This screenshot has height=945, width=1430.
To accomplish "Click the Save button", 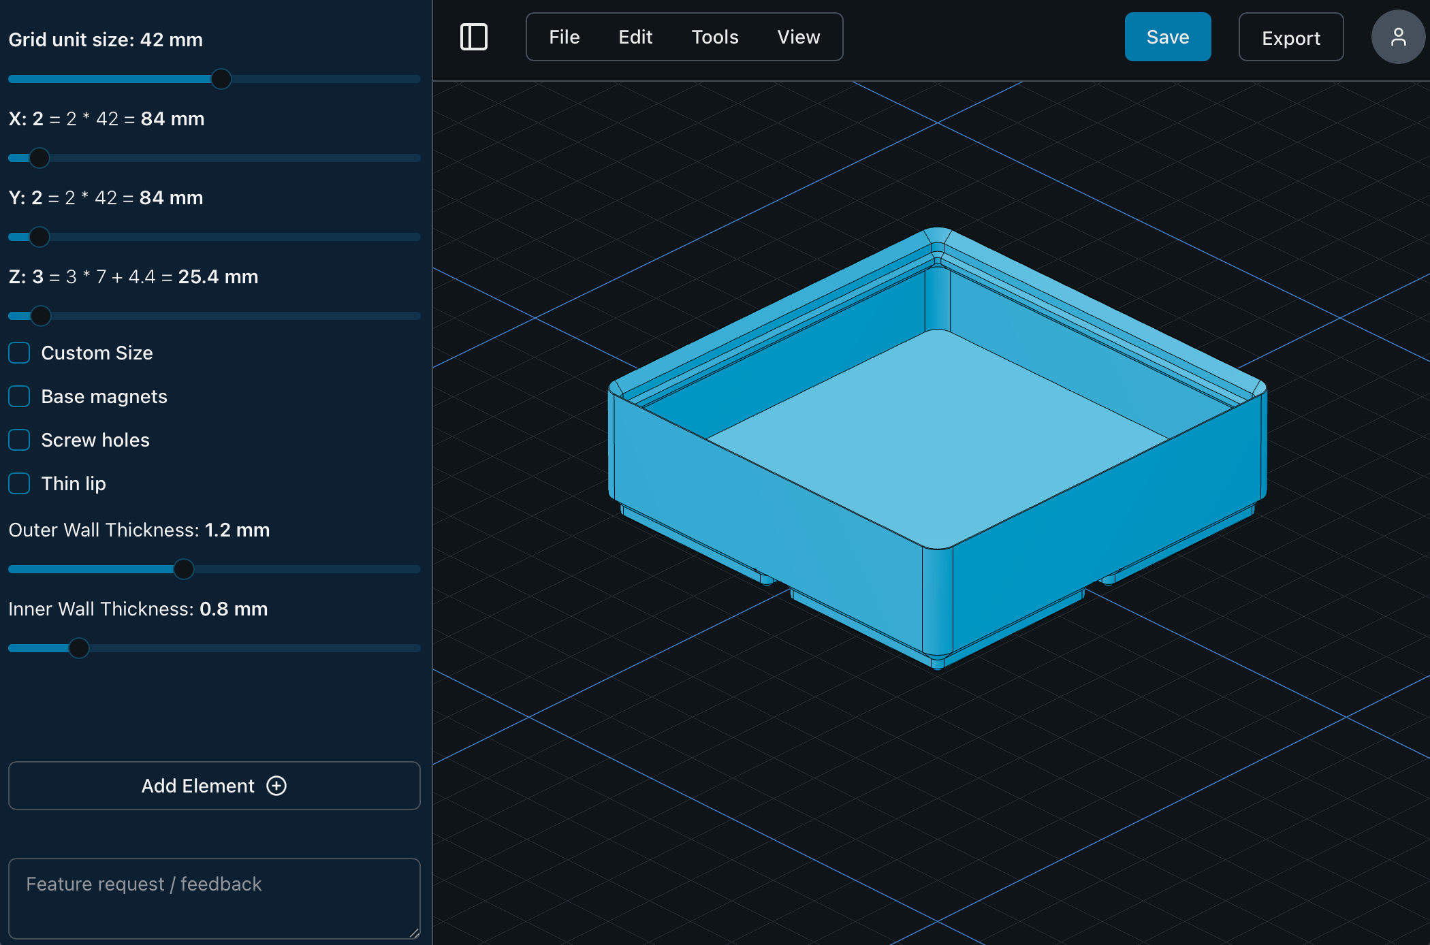I will [x=1168, y=37].
